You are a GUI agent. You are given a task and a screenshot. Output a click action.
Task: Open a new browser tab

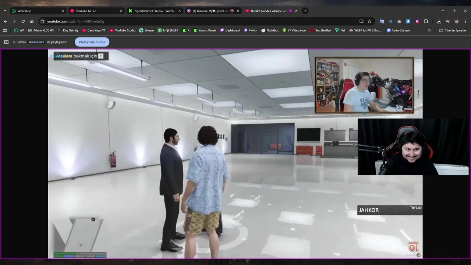point(305,11)
